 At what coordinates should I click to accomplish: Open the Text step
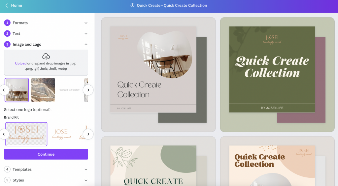pyautogui.click(x=46, y=33)
